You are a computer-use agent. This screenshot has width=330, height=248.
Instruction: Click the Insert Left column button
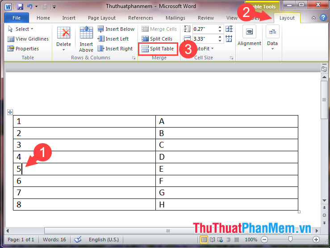click(114, 39)
